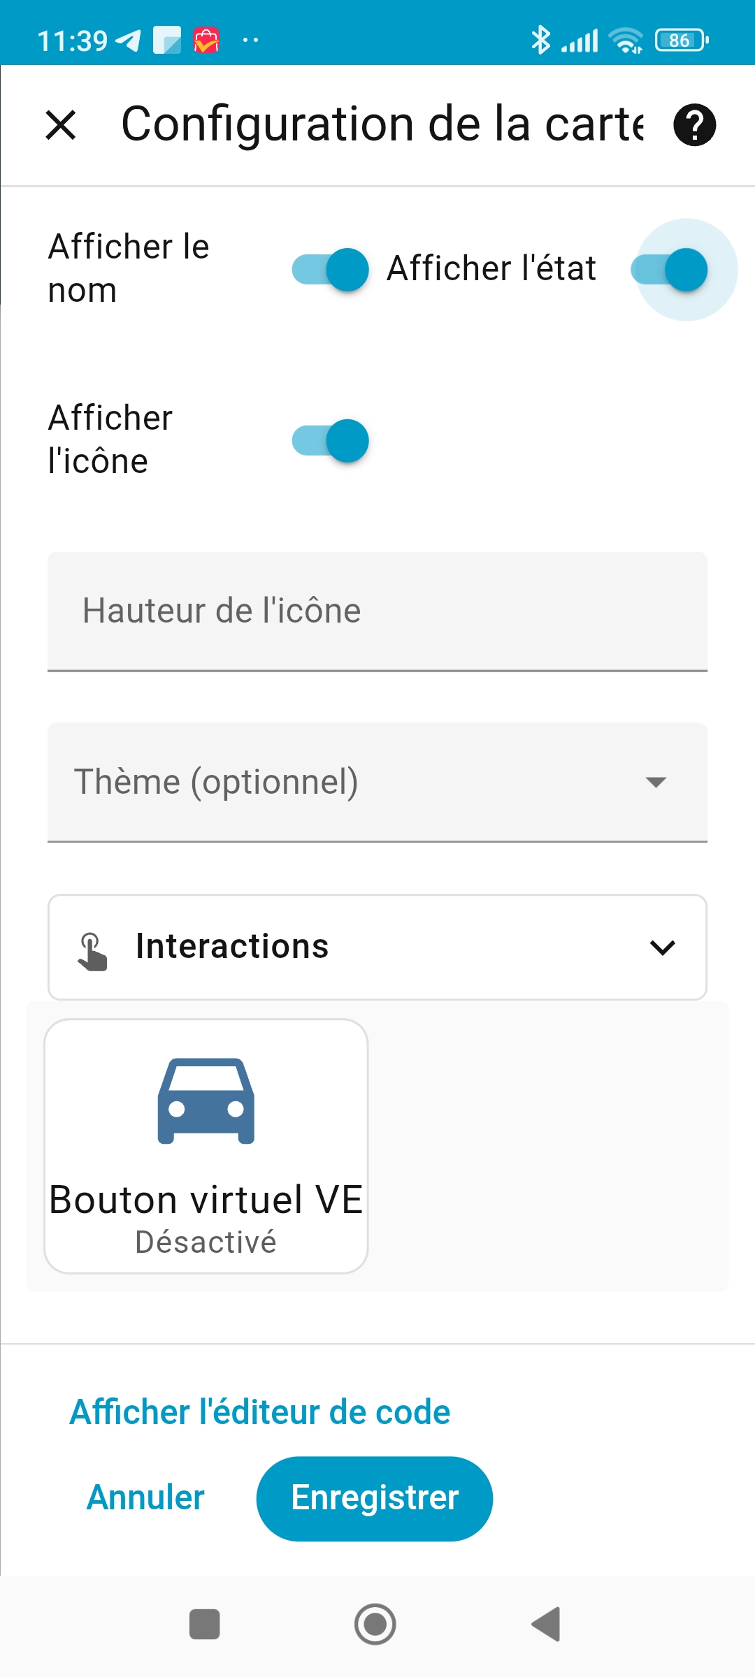Expand the Interactions section chevron

click(x=662, y=948)
